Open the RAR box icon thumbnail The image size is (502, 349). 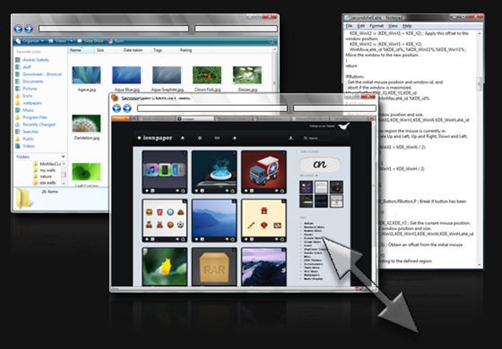click(214, 267)
